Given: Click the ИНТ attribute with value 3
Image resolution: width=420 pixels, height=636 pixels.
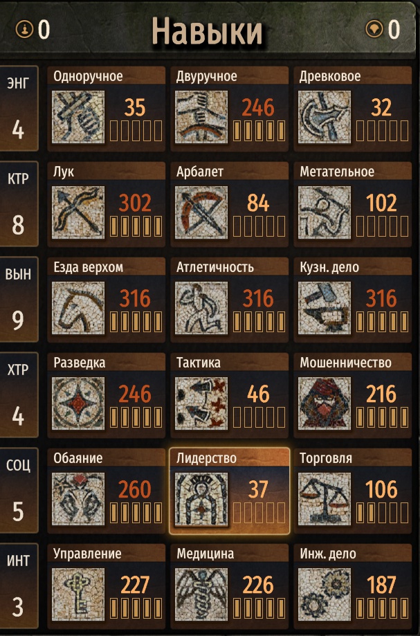Looking at the screenshot, I should pyautogui.click(x=19, y=585).
